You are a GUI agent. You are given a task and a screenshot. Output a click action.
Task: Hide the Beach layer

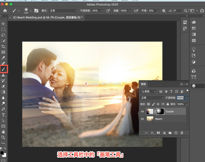click(x=143, y=119)
